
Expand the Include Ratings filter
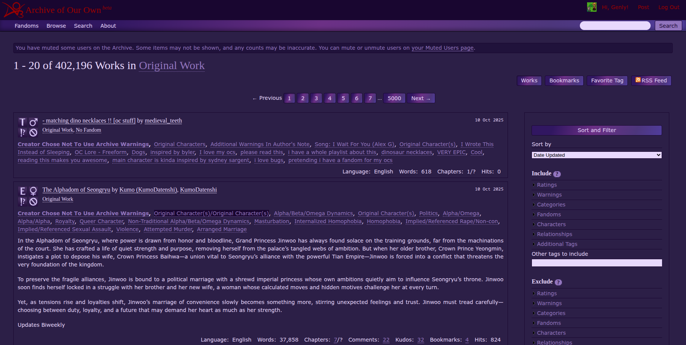click(x=547, y=185)
